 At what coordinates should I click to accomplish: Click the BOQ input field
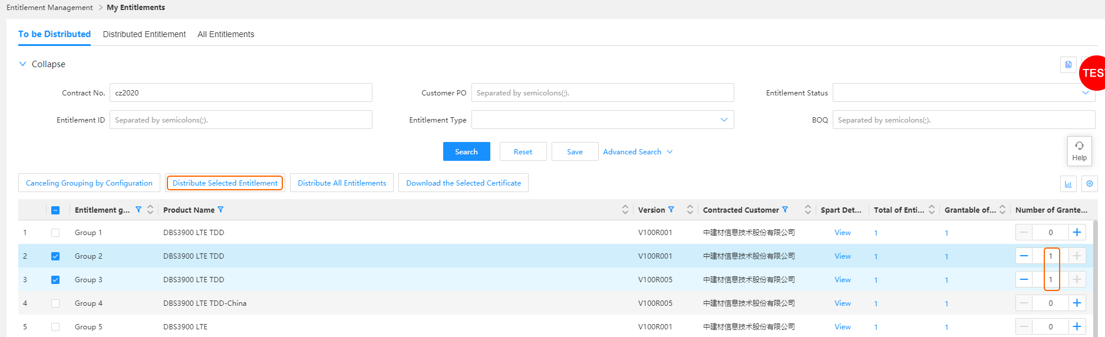click(x=964, y=120)
